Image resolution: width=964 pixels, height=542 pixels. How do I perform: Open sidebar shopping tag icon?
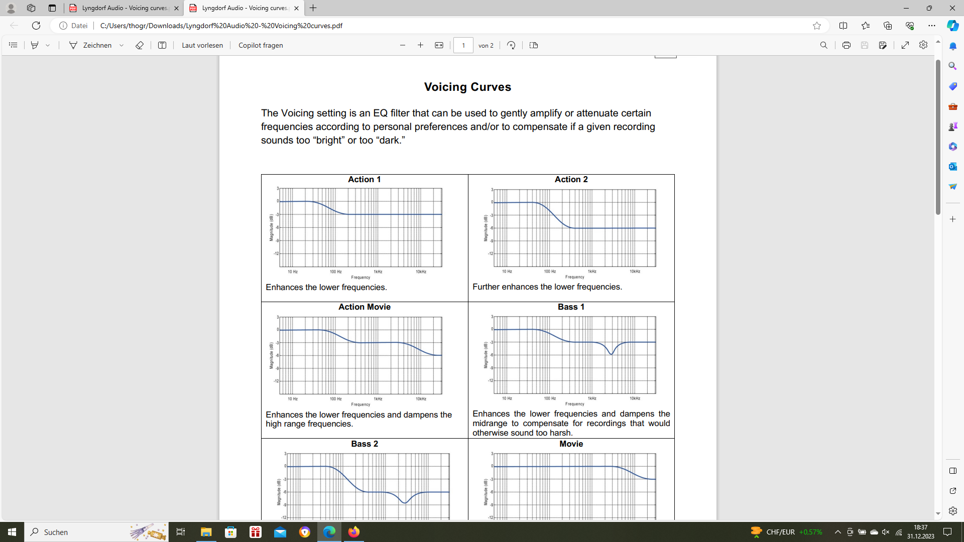point(952,86)
